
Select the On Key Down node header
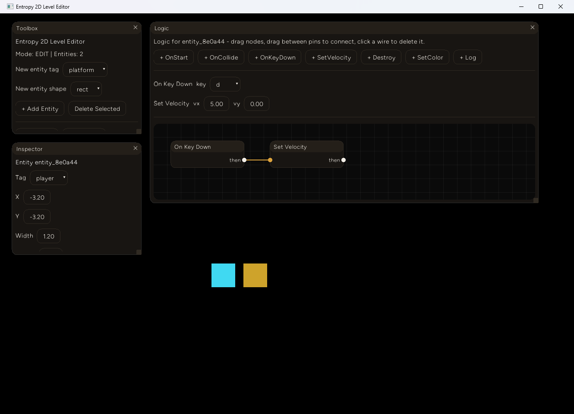(208, 147)
